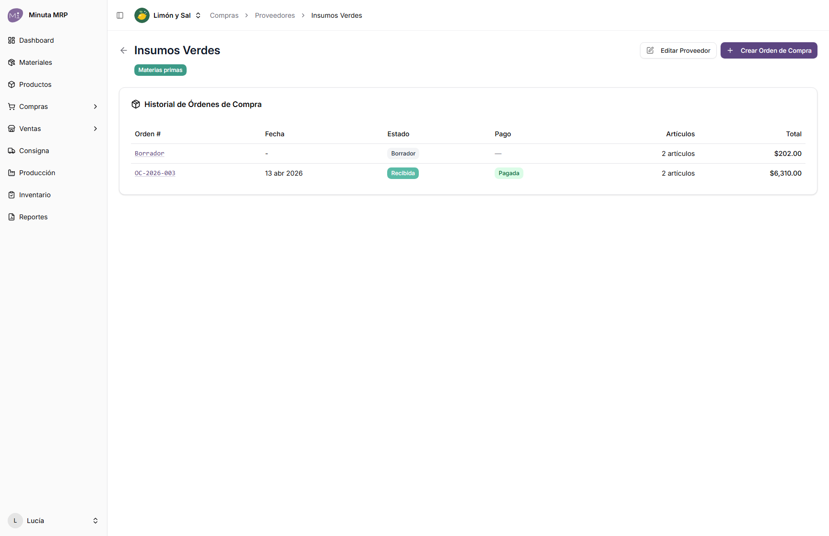Click 2 artículos in the Borrador row
Screen dimensions: 829x536
[678, 154]
